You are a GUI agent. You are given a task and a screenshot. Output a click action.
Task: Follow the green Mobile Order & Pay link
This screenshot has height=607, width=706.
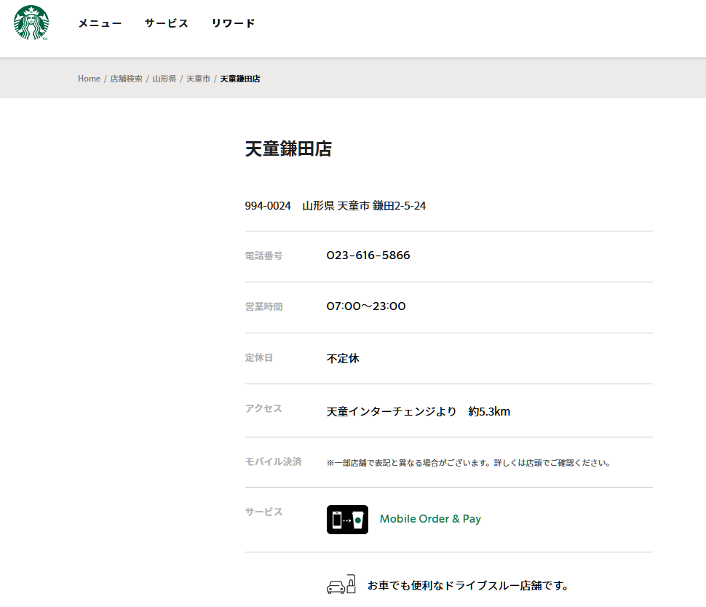pyautogui.click(x=430, y=519)
